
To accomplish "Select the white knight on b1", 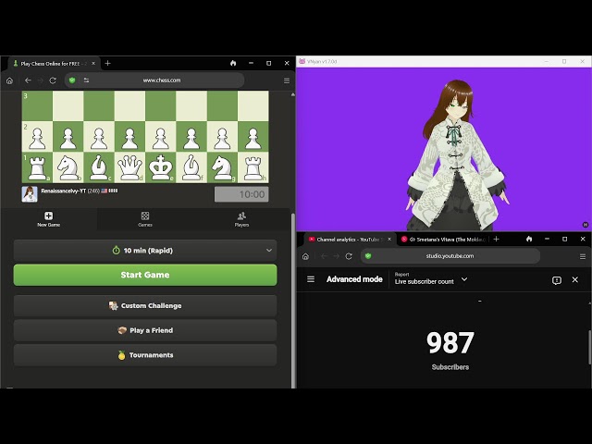I will pos(68,167).
